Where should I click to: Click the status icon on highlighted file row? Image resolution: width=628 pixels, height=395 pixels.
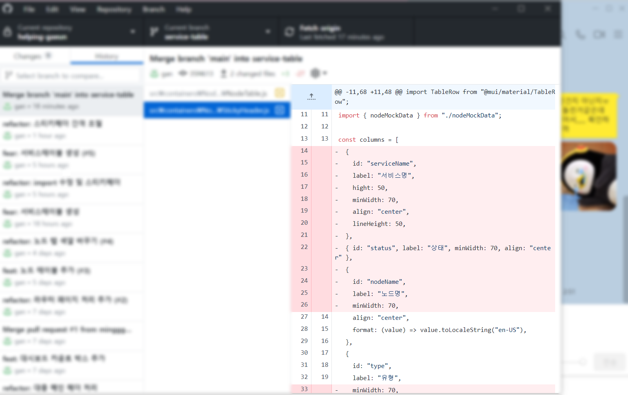pos(280,110)
